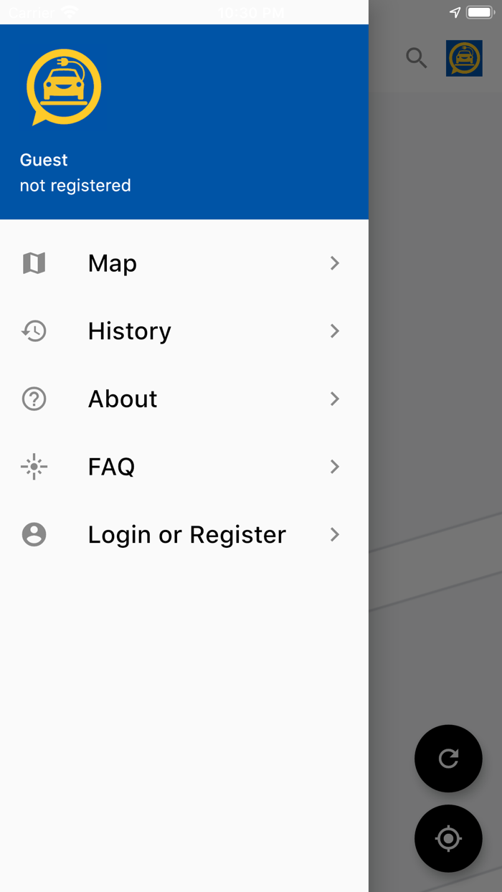The height and width of the screenshot is (892, 502).
Task: Tap the FAQ sunburst icon
Action: (x=34, y=467)
